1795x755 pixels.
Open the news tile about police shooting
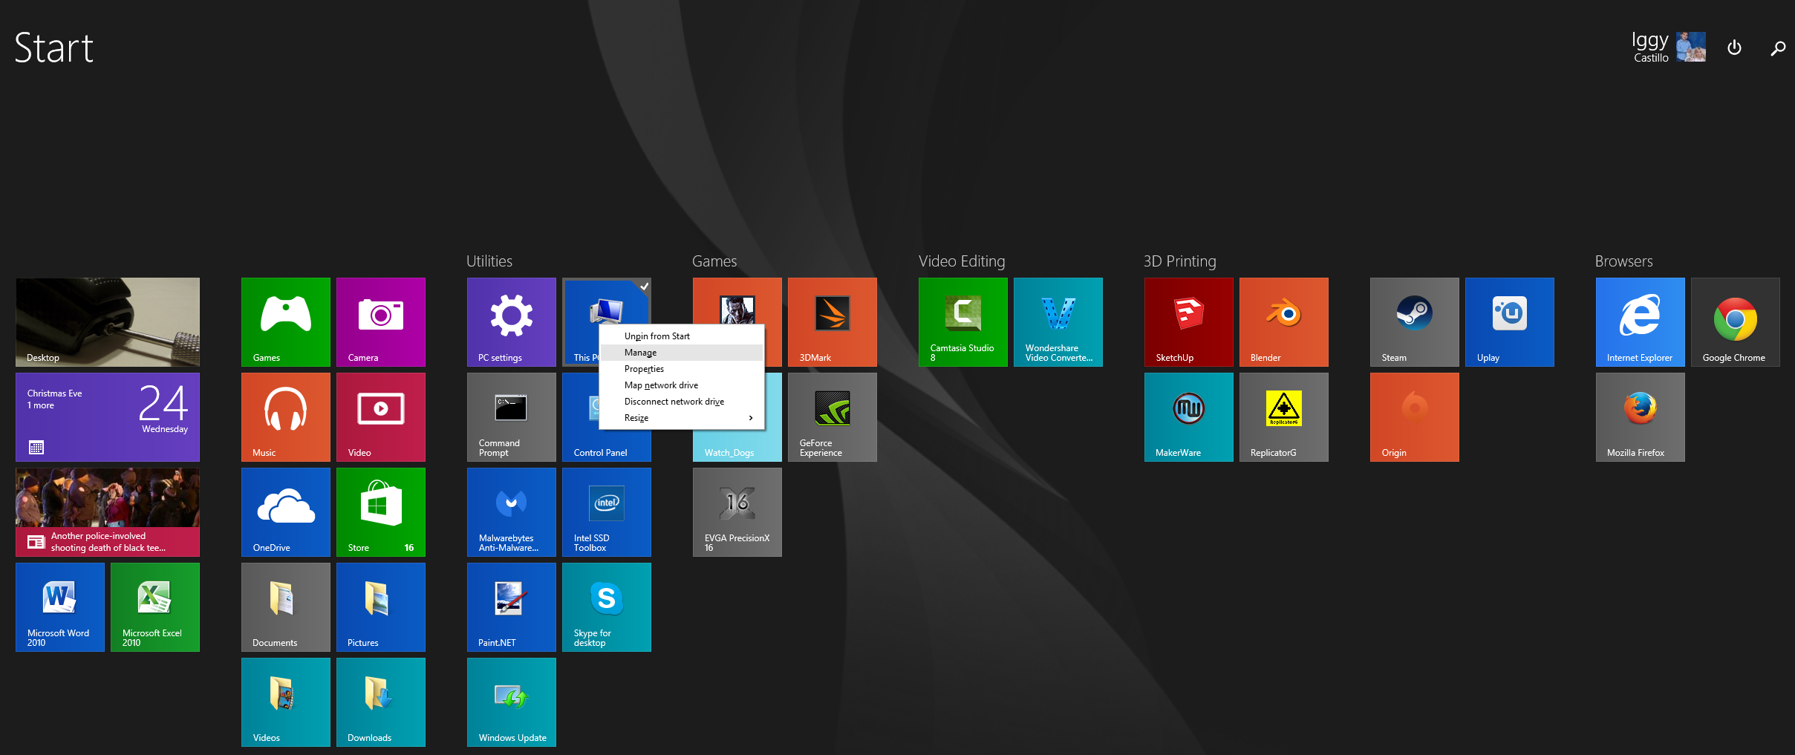click(108, 511)
